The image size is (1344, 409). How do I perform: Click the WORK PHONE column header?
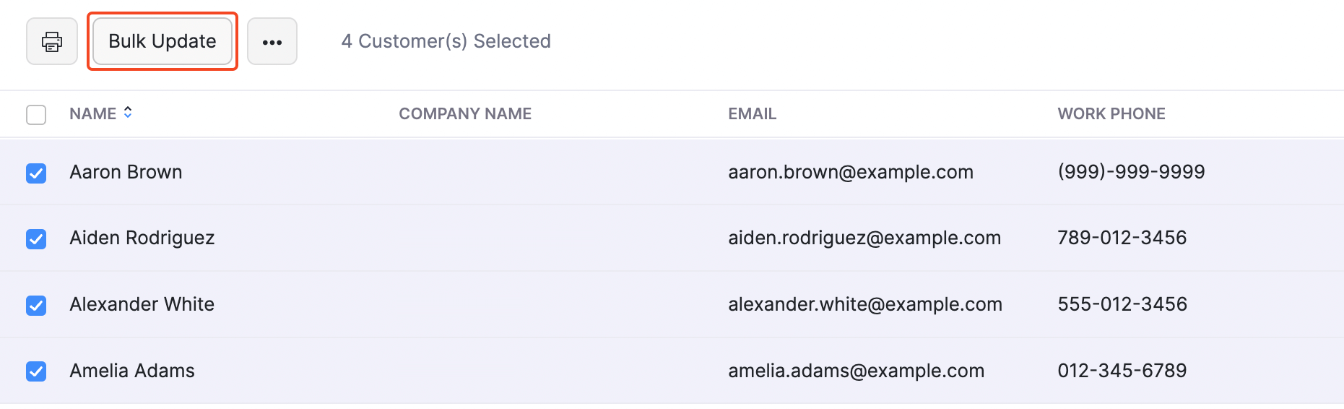coord(1111,114)
